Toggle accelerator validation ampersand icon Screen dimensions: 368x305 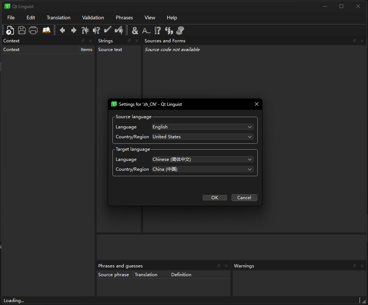click(x=135, y=31)
